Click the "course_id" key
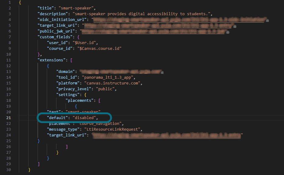Screen dimensions: 284x175 59,49
